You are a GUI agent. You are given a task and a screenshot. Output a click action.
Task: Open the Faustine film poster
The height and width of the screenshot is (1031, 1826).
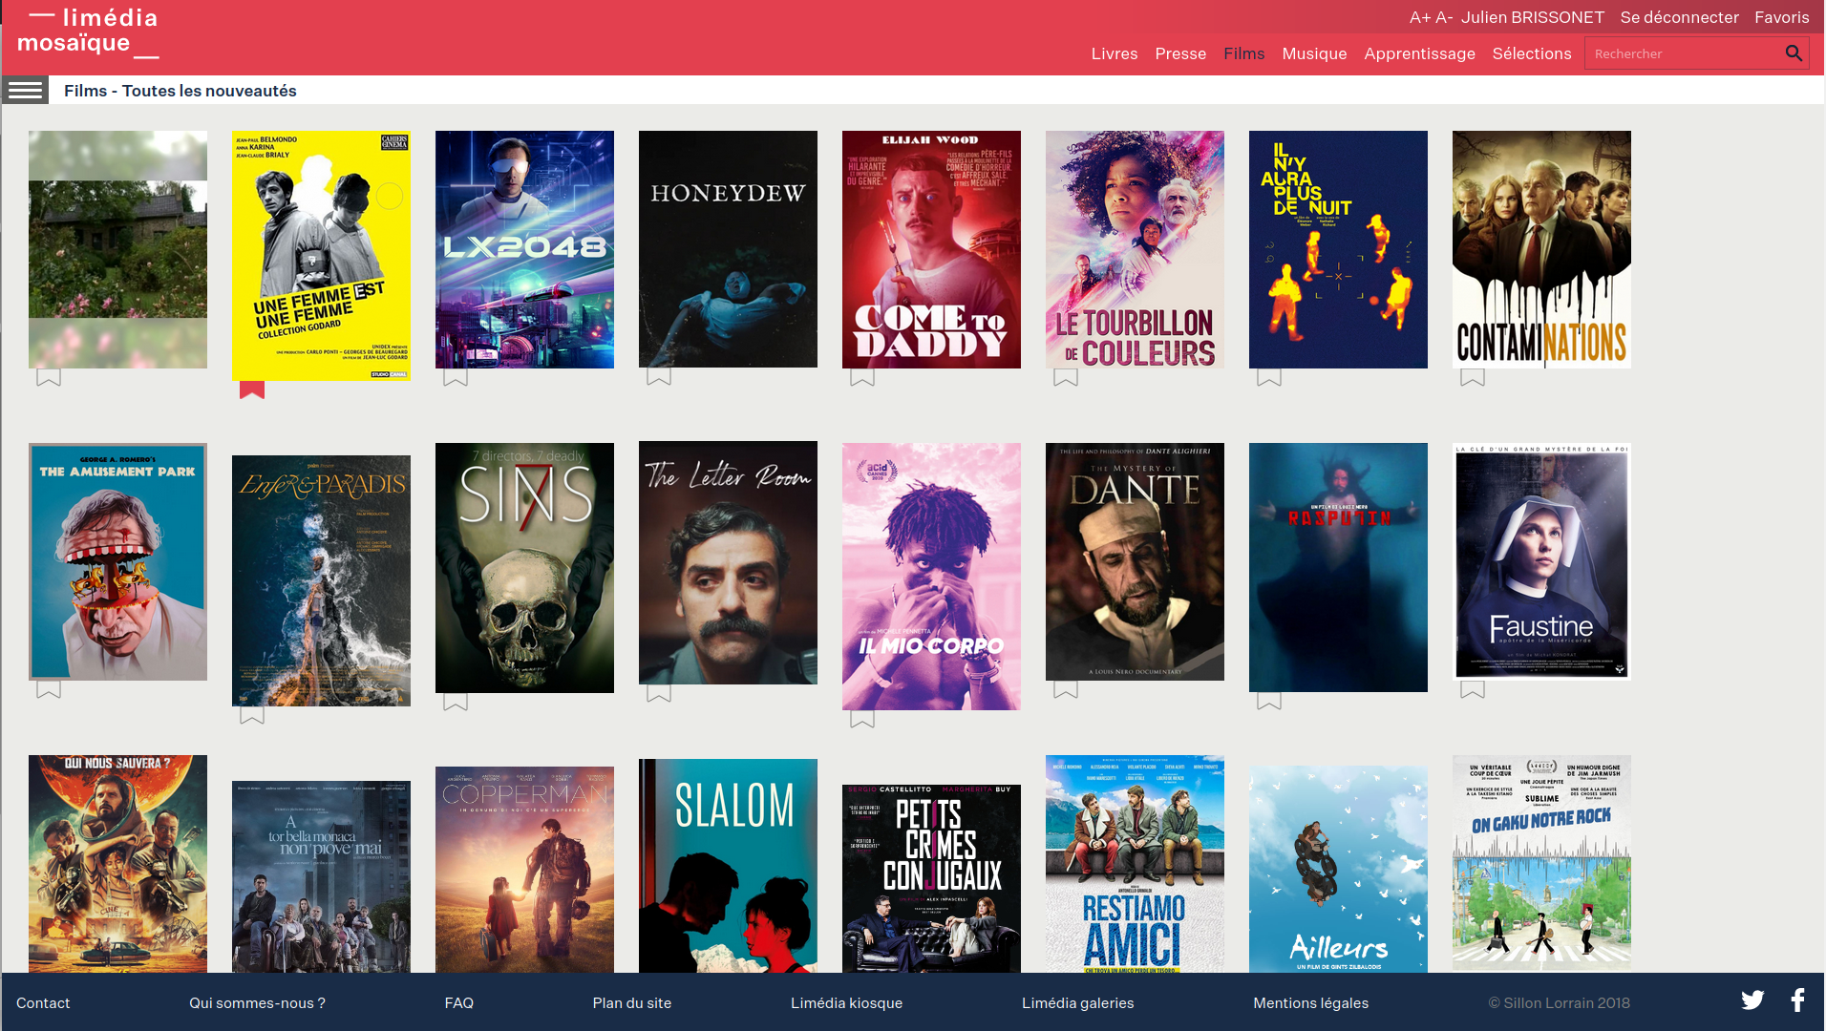pos(1541,561)
